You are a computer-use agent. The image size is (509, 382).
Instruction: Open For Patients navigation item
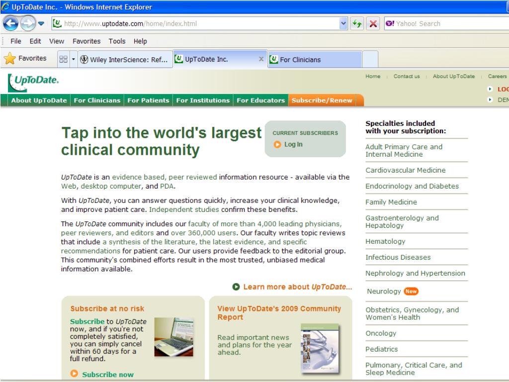pyautogui.click(x=148, y=100)
